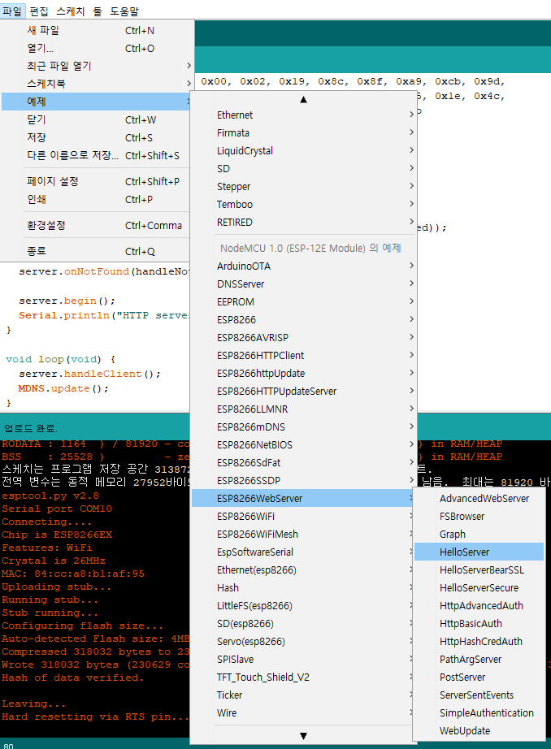Viewport: 551px width, 749px height.
Task: Expand Temboo examples
Action: (304, 204)
